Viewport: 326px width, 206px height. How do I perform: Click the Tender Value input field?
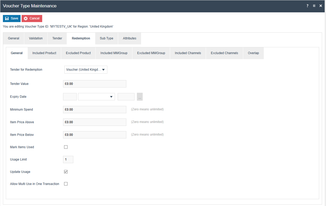(95, 84)
